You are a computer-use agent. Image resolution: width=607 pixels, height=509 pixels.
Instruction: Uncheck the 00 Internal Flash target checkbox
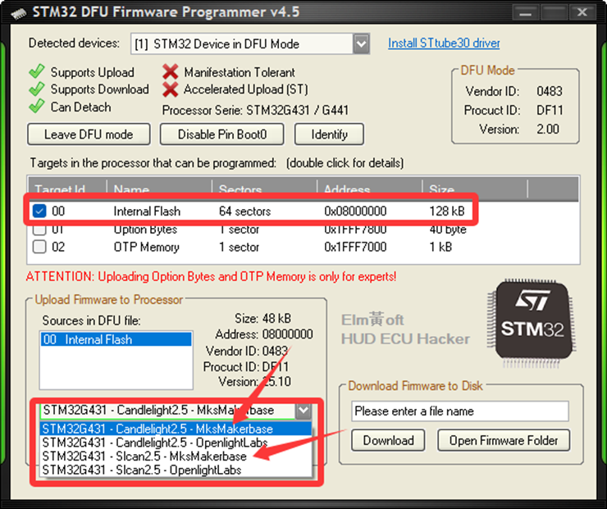[x=39, y=211]
